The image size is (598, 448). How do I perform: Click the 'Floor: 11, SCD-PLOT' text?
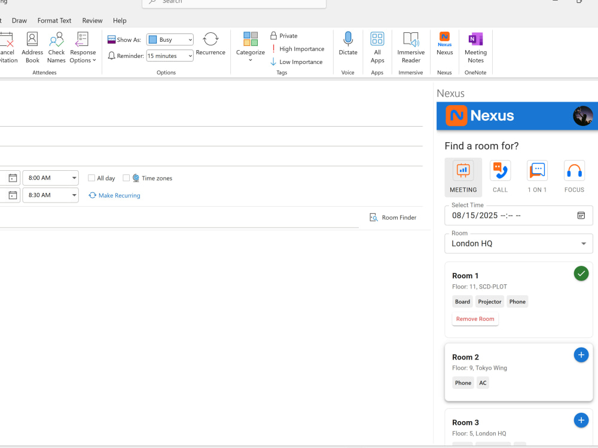click(480, 287)
